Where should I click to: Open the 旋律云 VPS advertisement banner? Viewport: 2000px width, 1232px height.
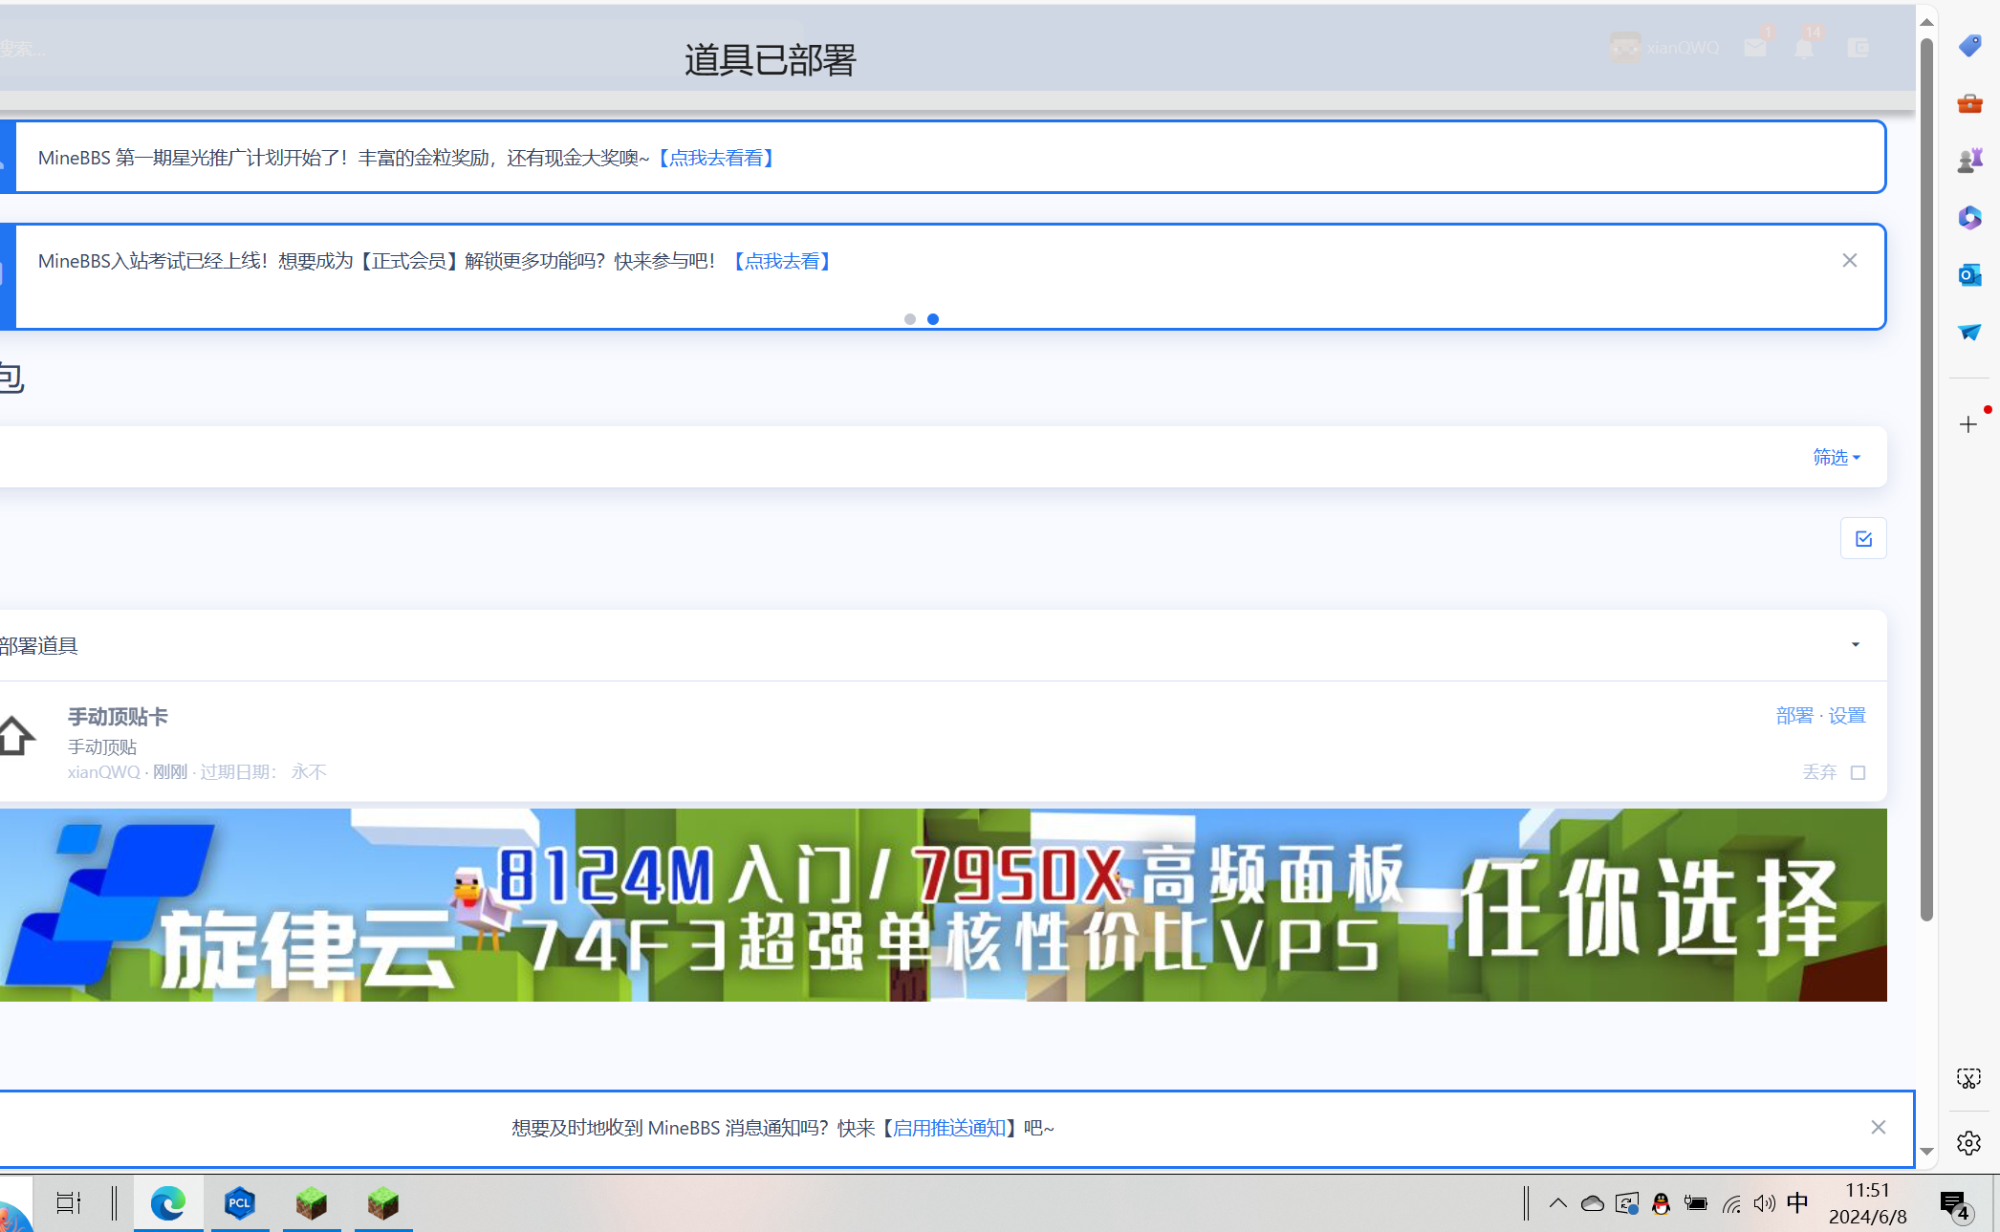tap(942, 905)
